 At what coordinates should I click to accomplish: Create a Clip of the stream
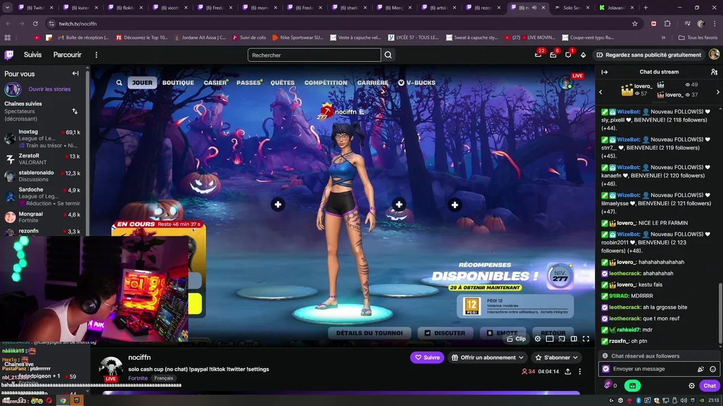(x=516, y=339)
